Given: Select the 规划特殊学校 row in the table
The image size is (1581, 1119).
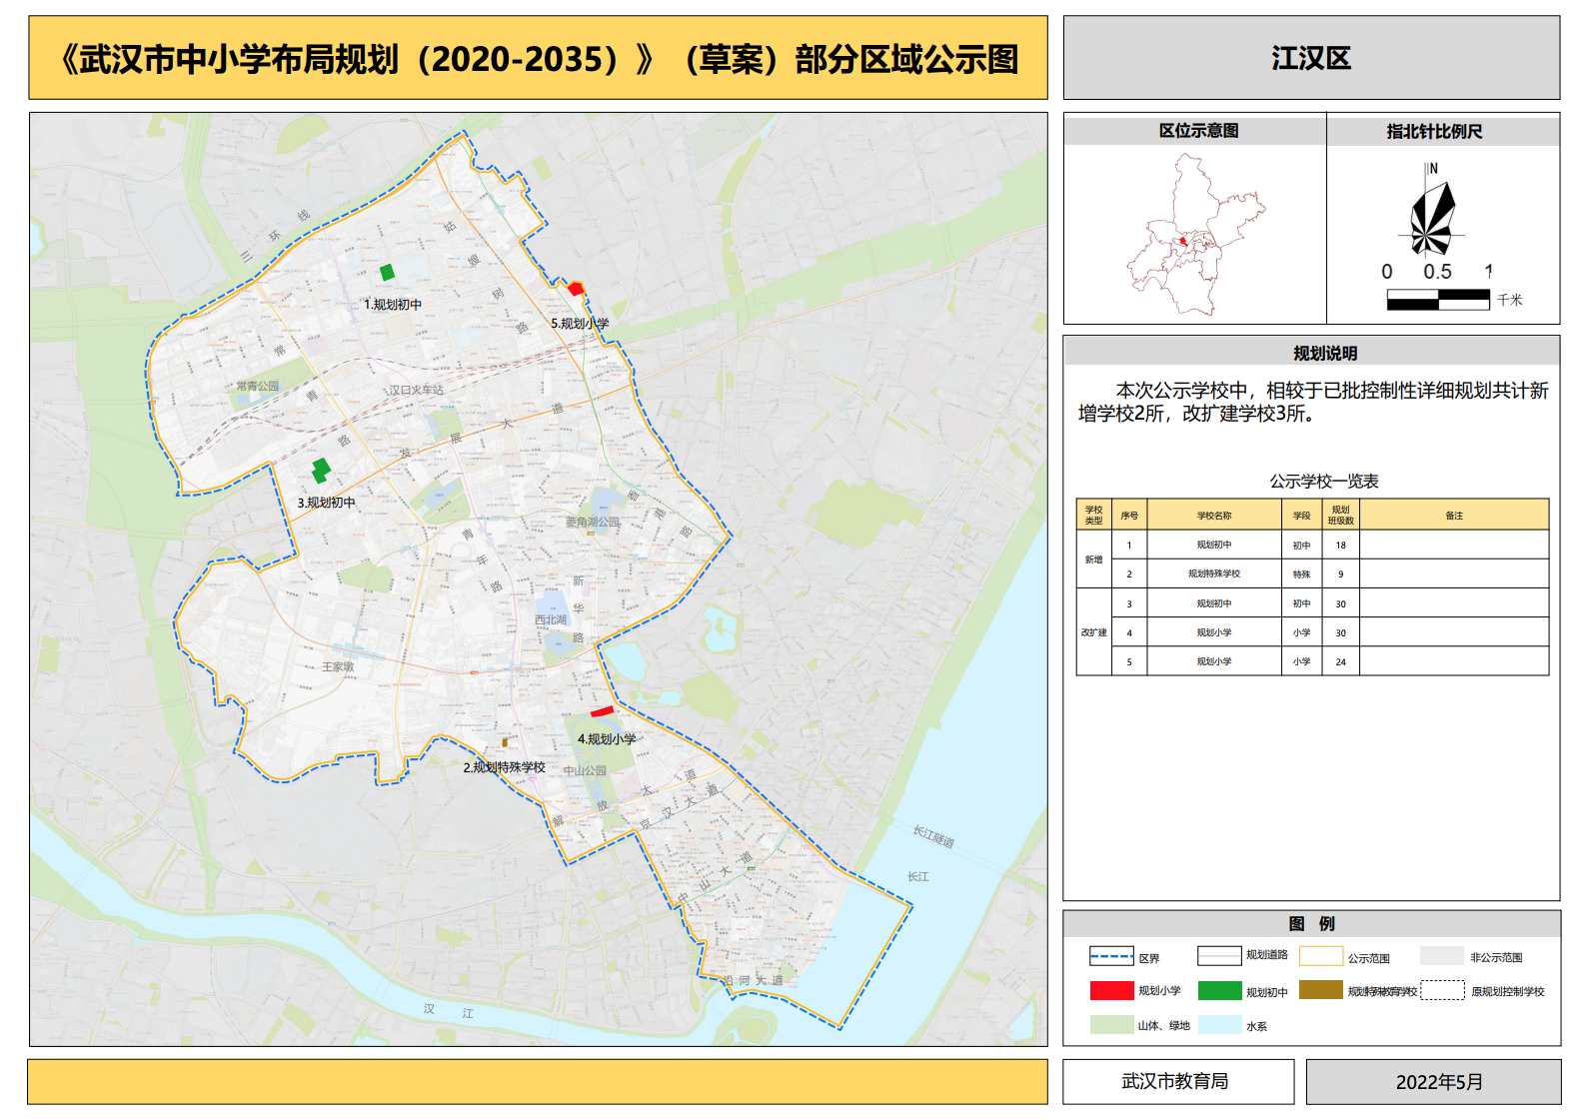Looking at the screenshot, I should pos(1213,573).
